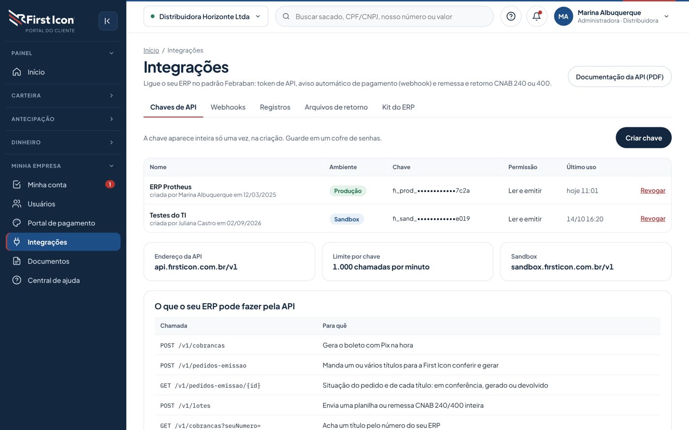Open Marina Albuquerque account menu chevron

click(x=666, y=16)
